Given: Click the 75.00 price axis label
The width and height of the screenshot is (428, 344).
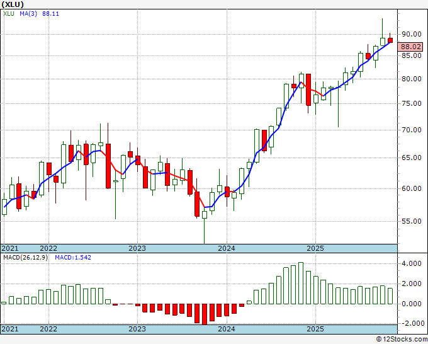Looking at the screenshot, I should [x=412, y=103].
